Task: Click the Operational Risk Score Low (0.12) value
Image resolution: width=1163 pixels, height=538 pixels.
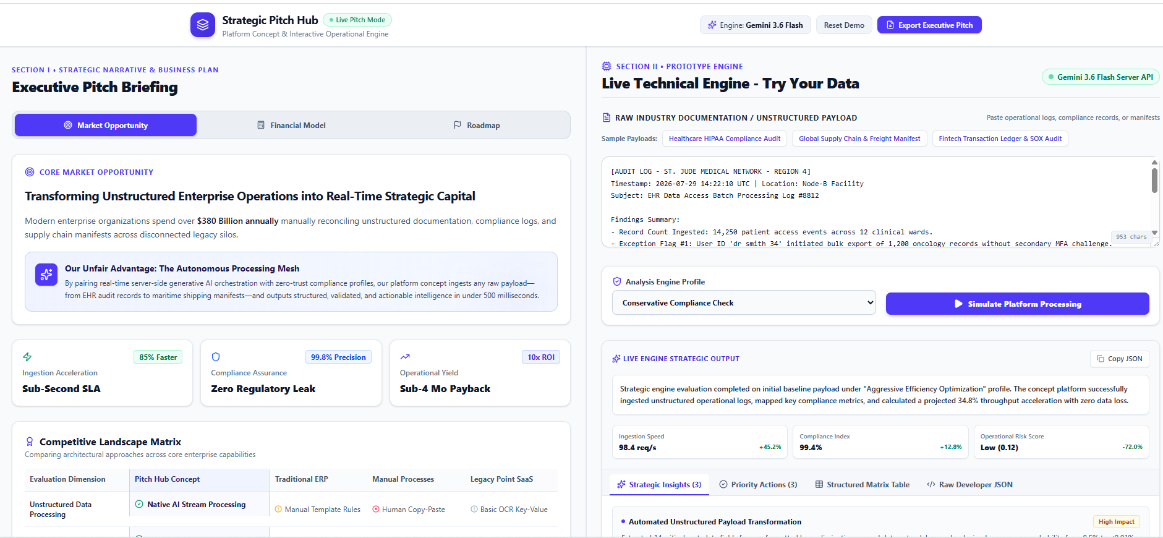Action: (999, 448)
